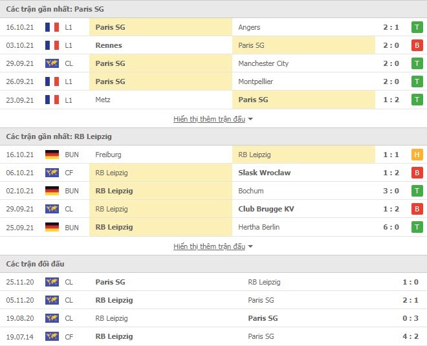Click the green T badge on Metz row

tap(417, 100)
